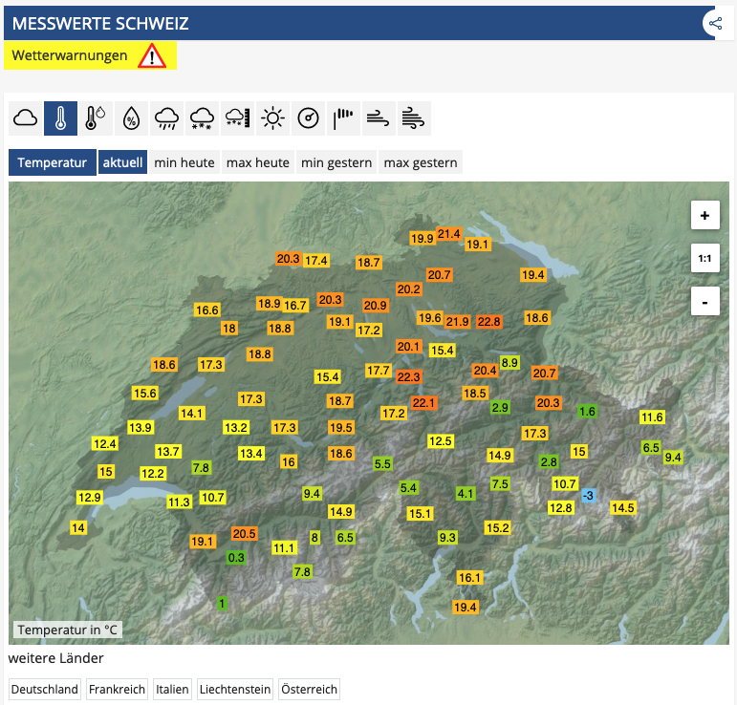Viewport: 737px width, 705px height.
Task: Click the 13.9 yellow station marker
Action: 141,428
